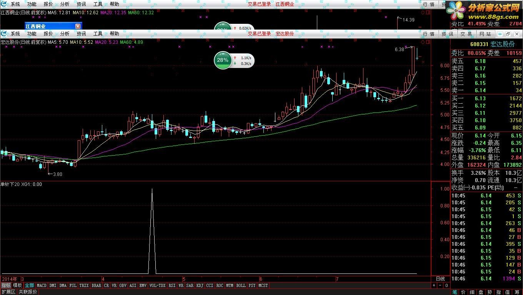Select the 盘 tab in the quote panel
This screenshot has width=523, height=295.
[x=481, y=292]
